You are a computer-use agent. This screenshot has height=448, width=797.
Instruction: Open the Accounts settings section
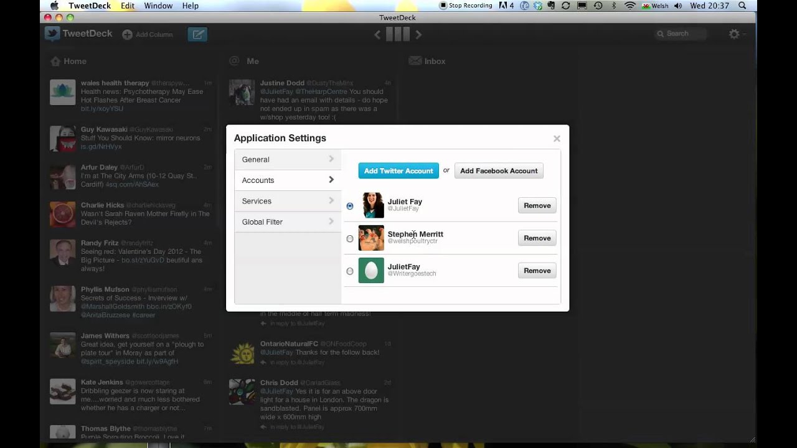pos(288,180)
